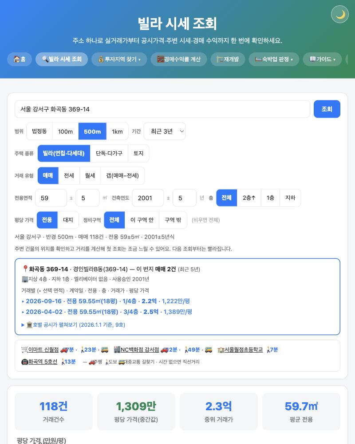
Task: Click the shopping cart icon by 이마트
Action: coord(25,350)
